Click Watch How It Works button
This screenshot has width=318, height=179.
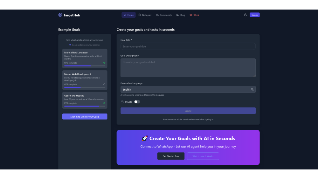203,156
